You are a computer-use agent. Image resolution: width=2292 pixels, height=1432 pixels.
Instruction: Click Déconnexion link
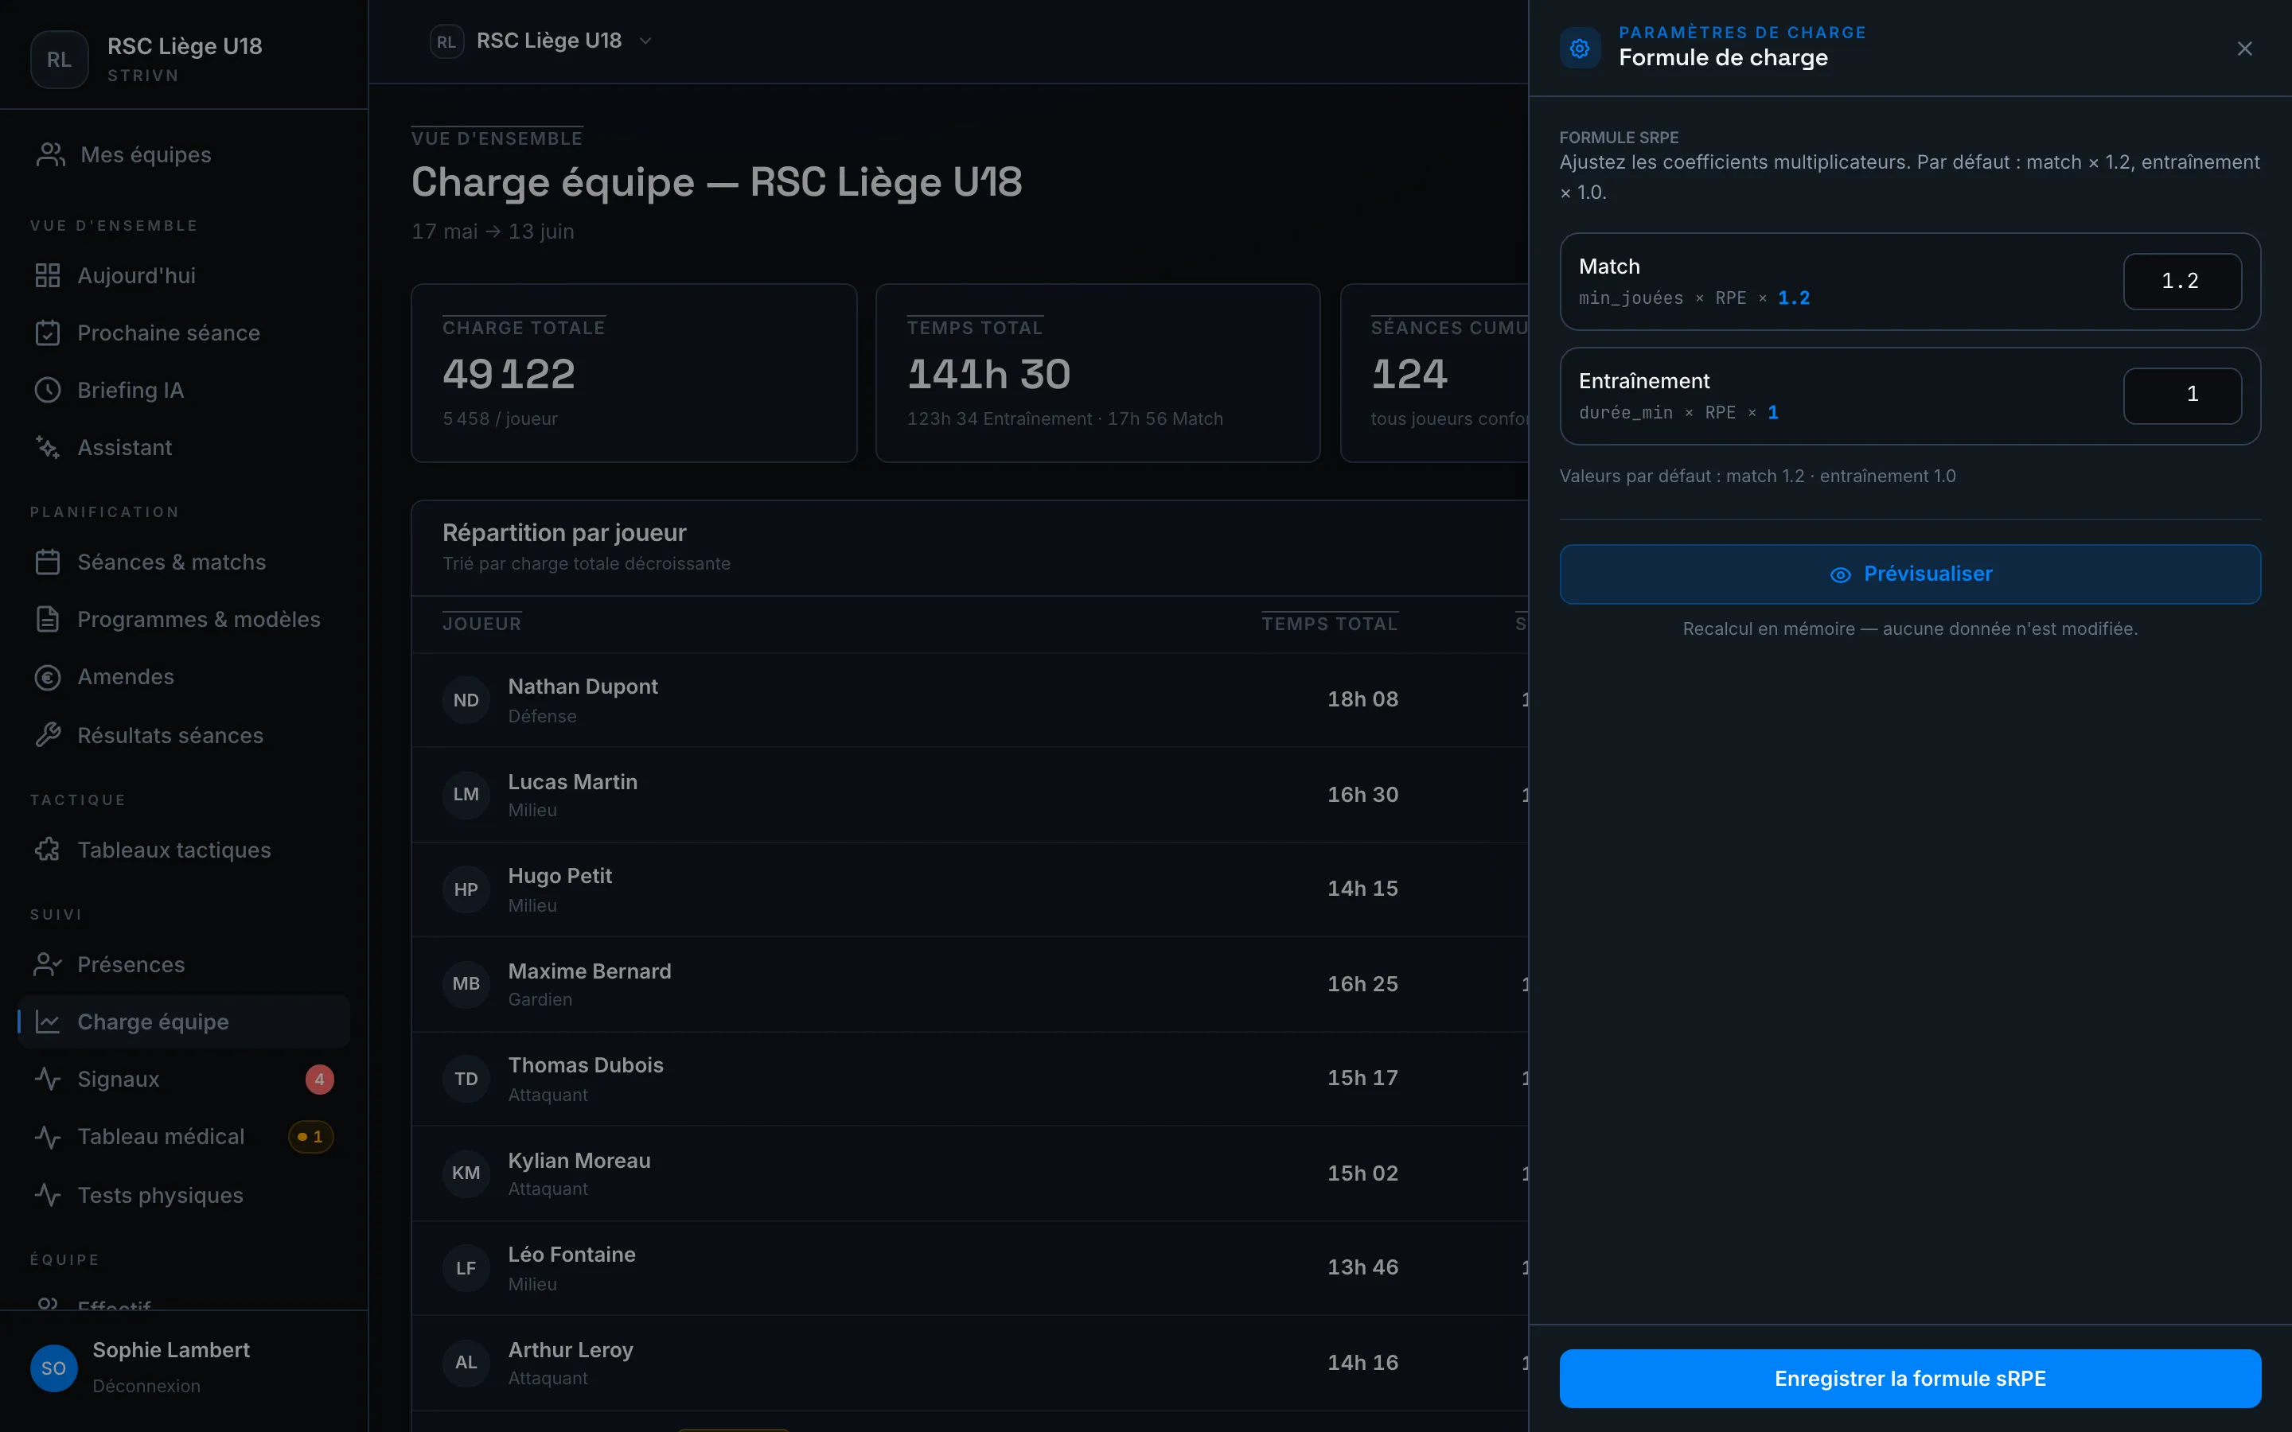[146, 1387]
